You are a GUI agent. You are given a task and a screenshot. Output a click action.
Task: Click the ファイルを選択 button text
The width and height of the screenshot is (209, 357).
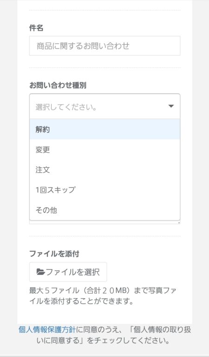point(72,272)
